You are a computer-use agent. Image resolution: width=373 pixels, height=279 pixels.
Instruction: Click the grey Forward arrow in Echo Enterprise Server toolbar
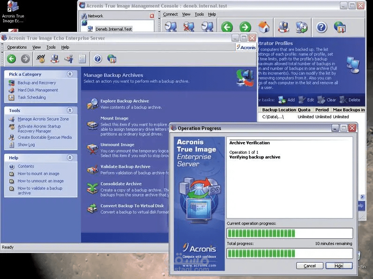point(25,59)
